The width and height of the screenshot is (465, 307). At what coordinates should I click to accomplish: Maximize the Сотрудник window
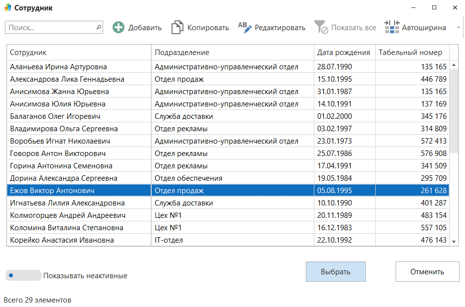434,8
